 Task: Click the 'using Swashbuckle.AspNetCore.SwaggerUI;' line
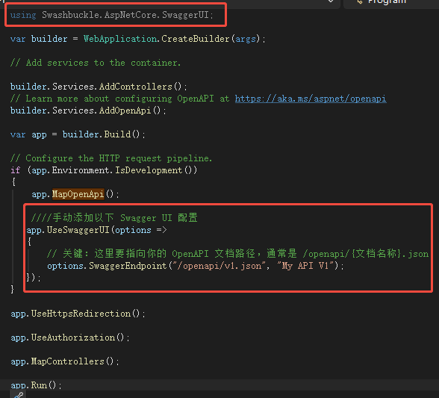[x=112, y=15]
